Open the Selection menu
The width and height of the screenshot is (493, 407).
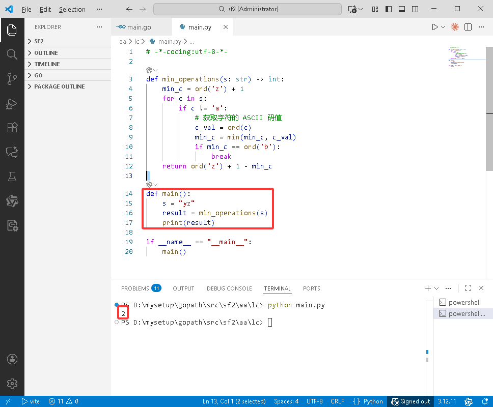click(x=72, y=10)
